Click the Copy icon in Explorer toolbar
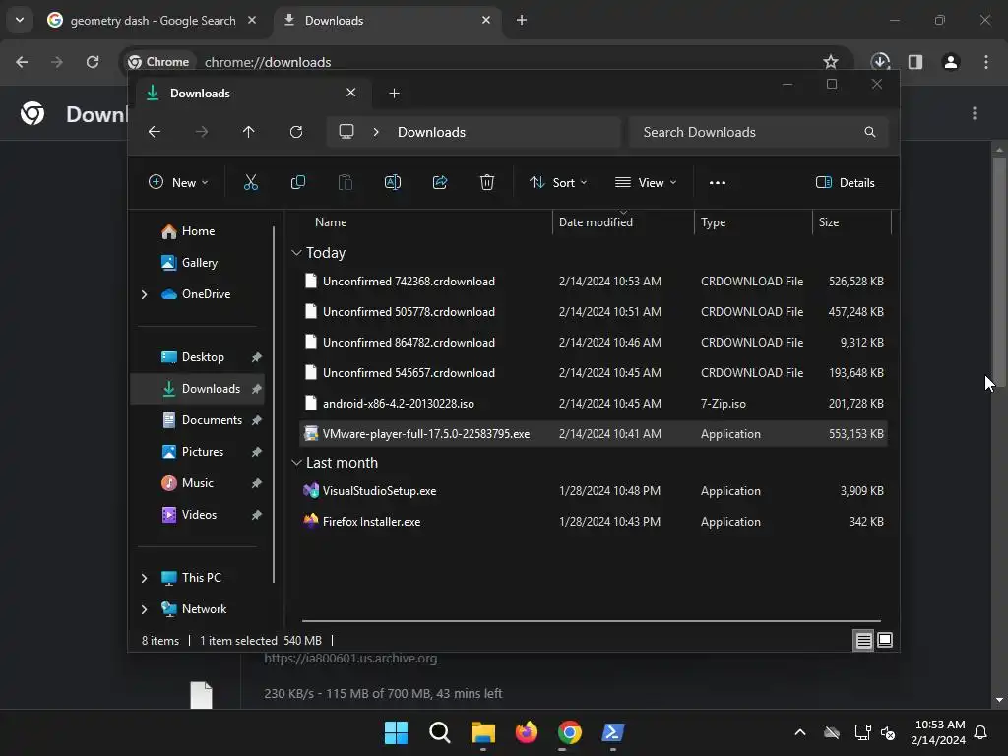Screen dimensions: 1008x756 pos(297,182)
